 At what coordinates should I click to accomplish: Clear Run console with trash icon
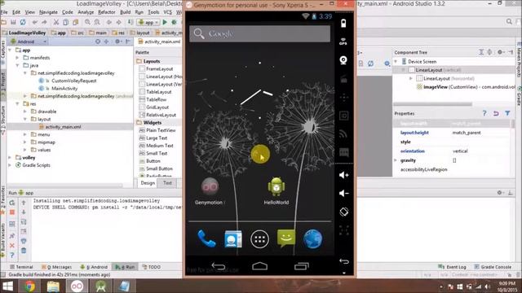[x=24, y=251]
